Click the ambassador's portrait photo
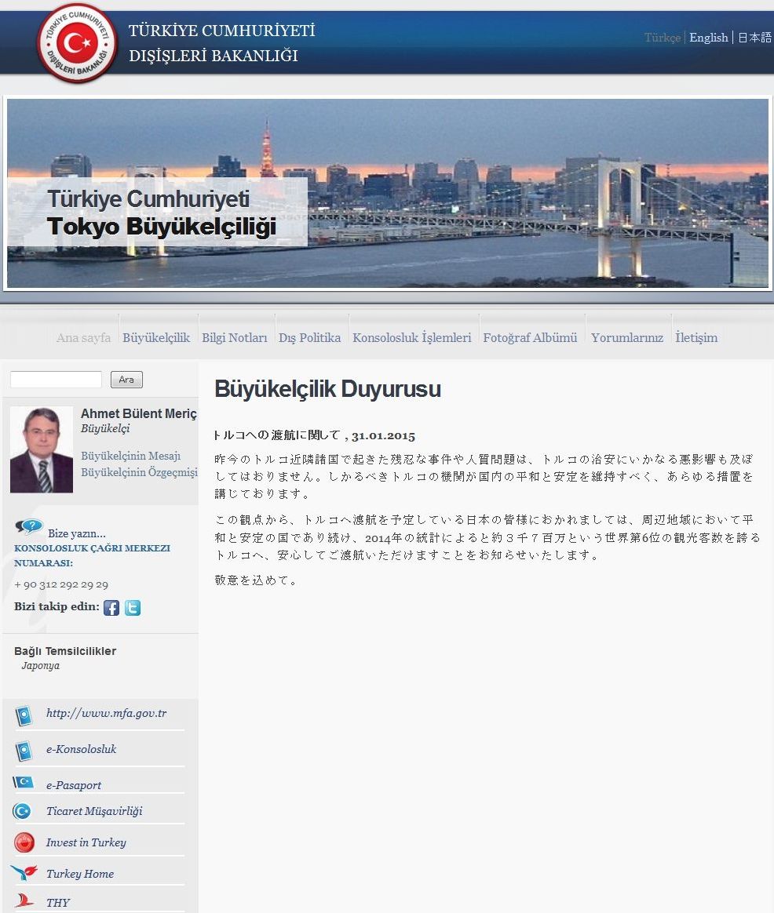 click(x=42, y=449)
